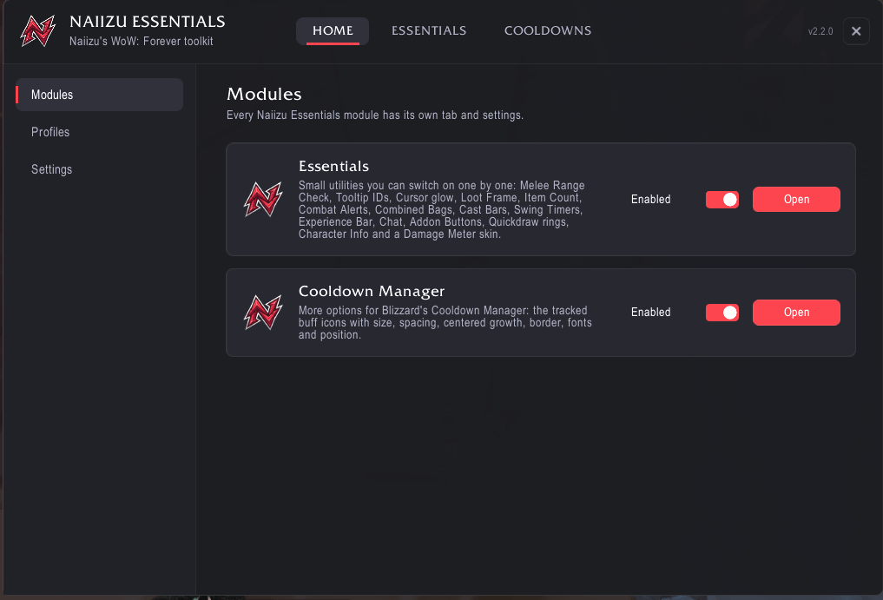Select Modules in the sidebar
The image size is (883, 600).
coord(99,95)
